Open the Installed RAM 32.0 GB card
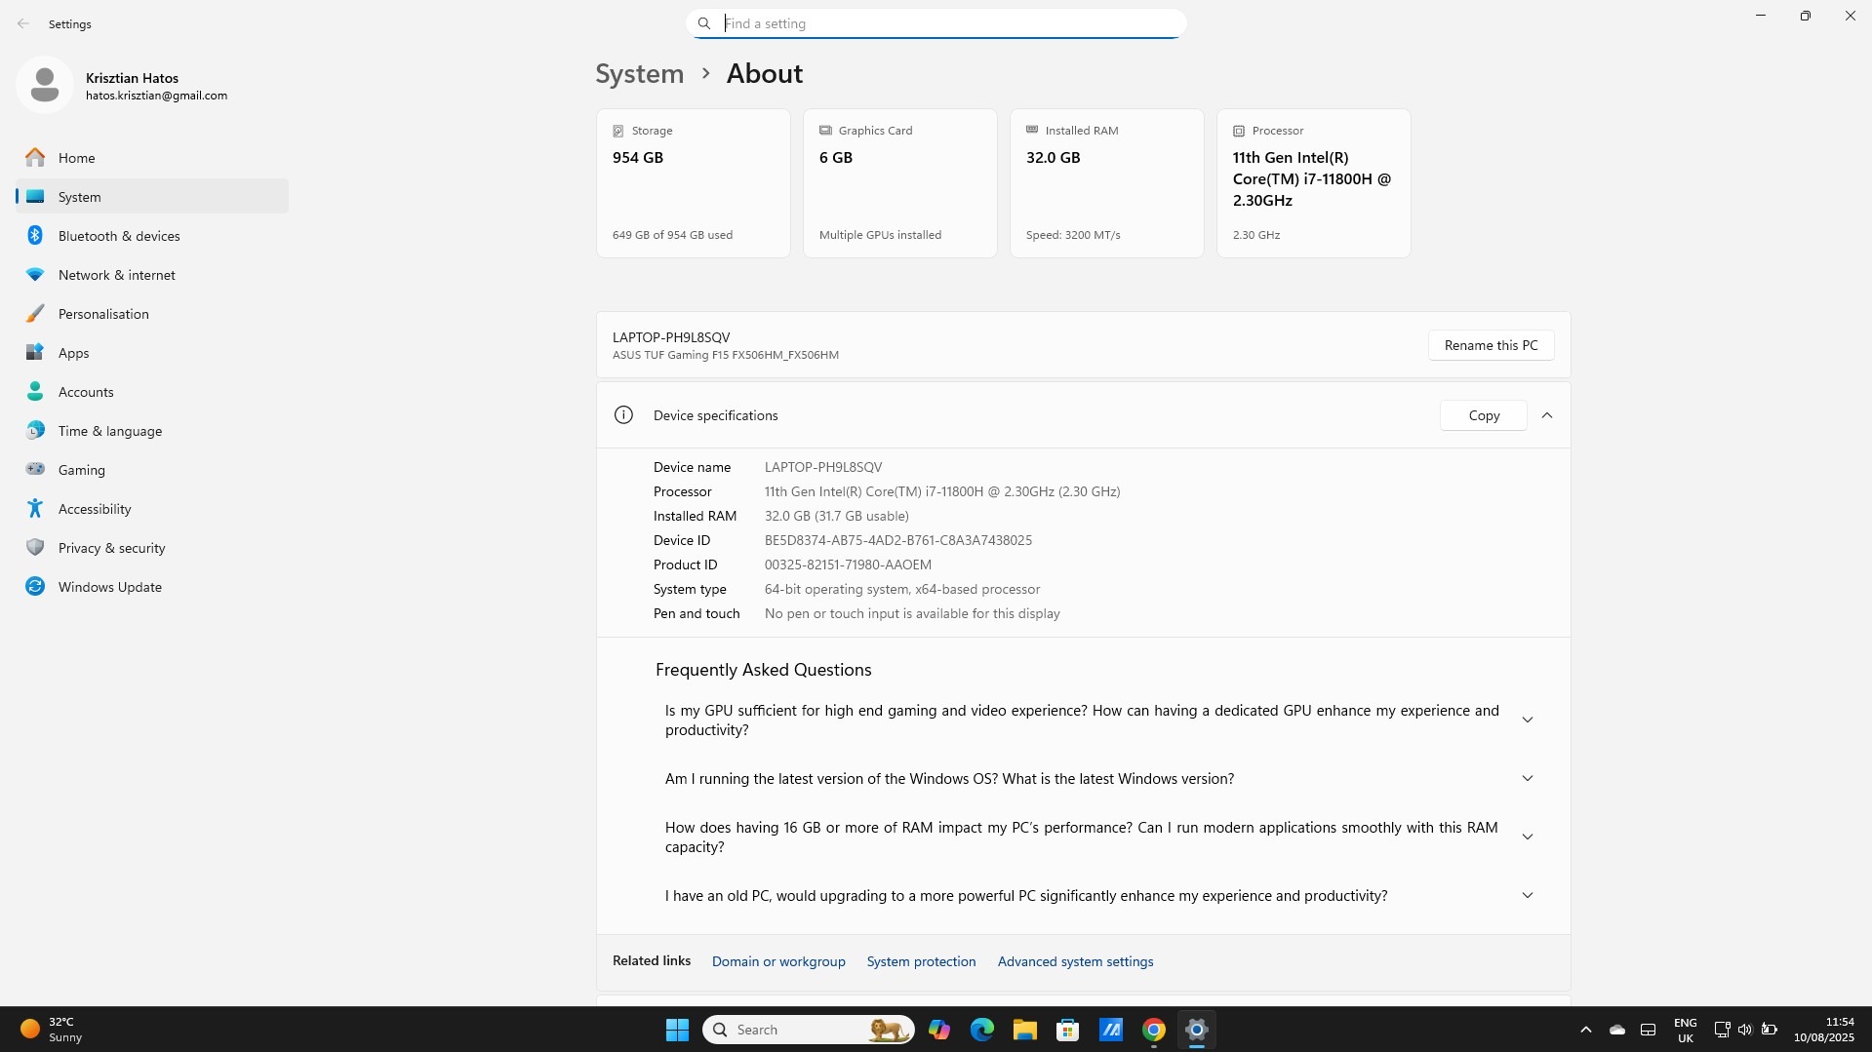Image resolution: width=1872 pixels, height=1052 pixels. pyautogui.click(x=1107, y=183)
